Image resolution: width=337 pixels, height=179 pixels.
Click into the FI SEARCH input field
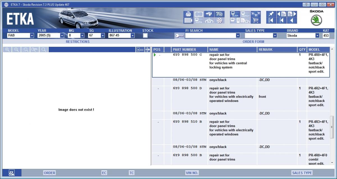pyautogui.click(x=210, y=36)
